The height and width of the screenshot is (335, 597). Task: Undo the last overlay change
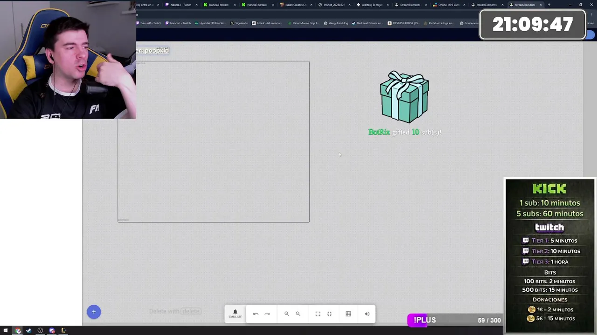pos(256,314)
